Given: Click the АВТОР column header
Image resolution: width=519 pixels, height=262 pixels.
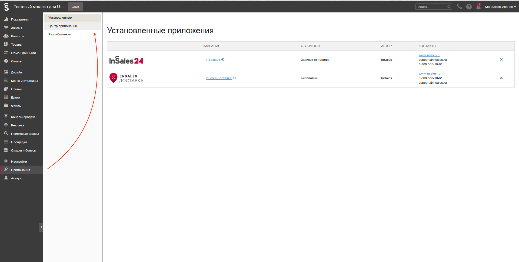Looking at the screenshot, I should [386, 46].
